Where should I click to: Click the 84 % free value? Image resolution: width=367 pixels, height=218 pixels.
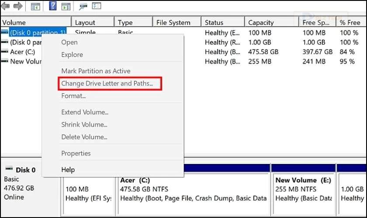coord(347,52)
